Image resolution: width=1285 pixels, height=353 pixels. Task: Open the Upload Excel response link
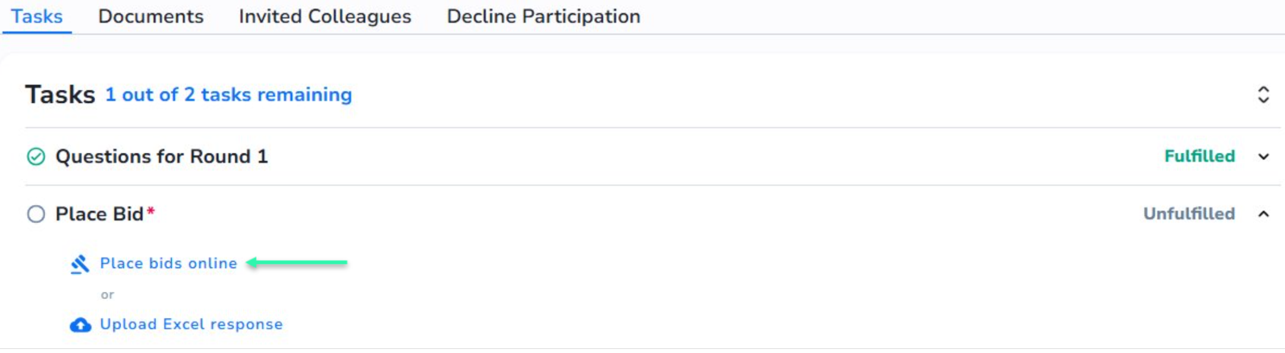coord(191,324)
